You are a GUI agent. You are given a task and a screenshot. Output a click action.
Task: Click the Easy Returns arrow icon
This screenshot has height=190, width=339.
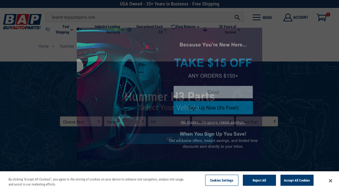(x=173, y=27)
